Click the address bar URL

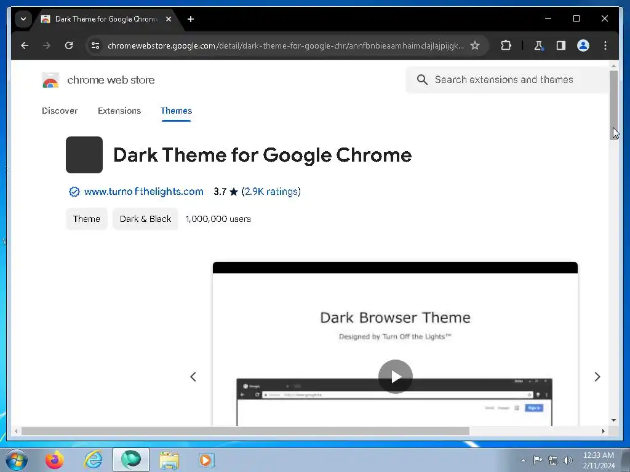point(285,45)
